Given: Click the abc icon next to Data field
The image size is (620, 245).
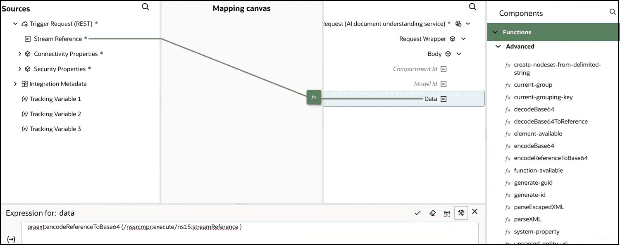Looking at the screenshot, I should pyautogui.click(x=443, y=99).
